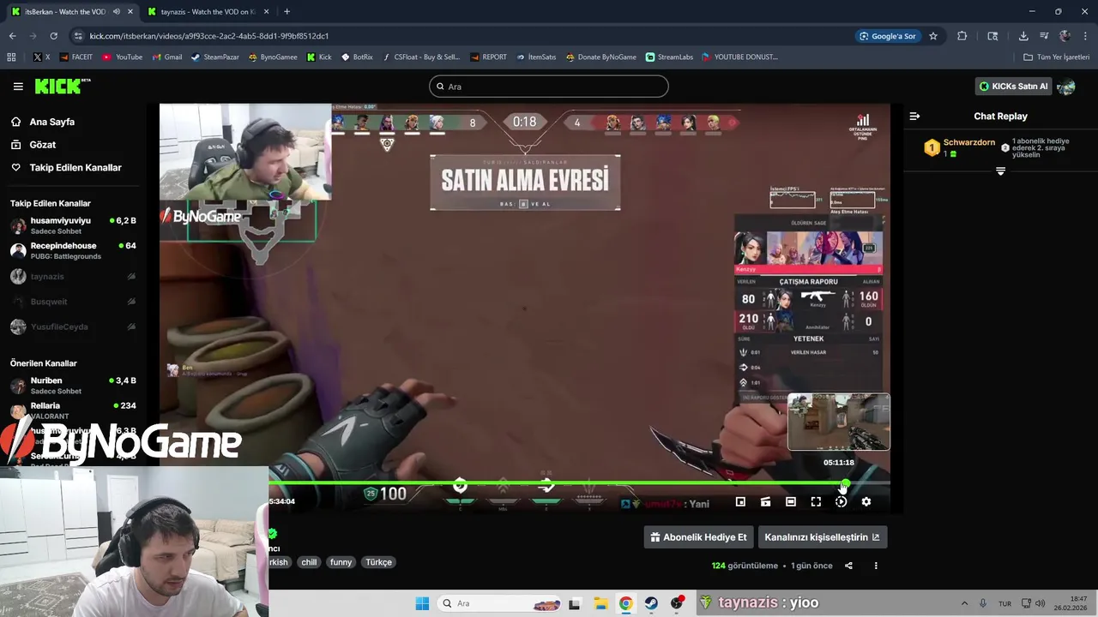Create a clip from the video player

click(765, 502)
